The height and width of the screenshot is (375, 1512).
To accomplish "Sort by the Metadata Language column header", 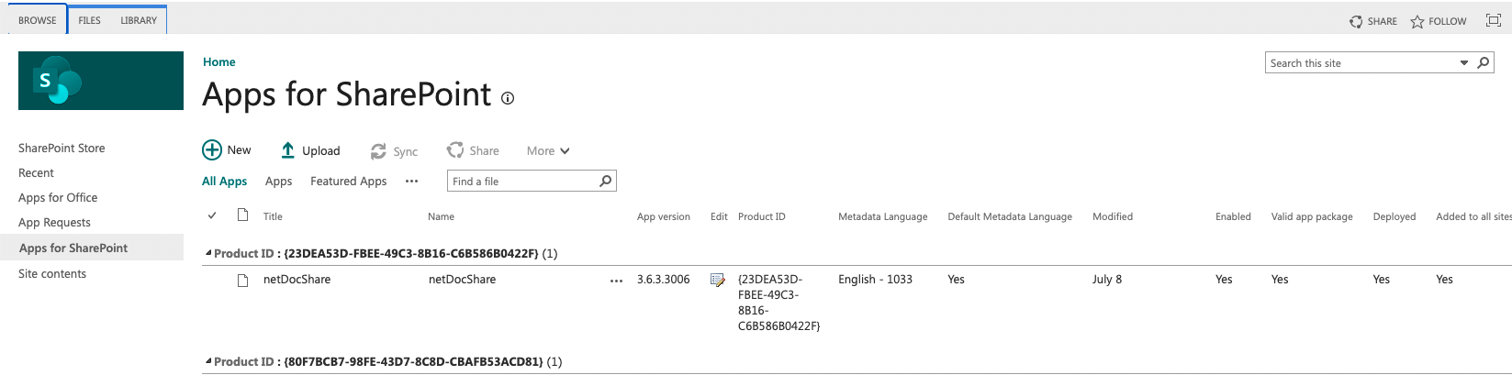I will pos(882,216).
